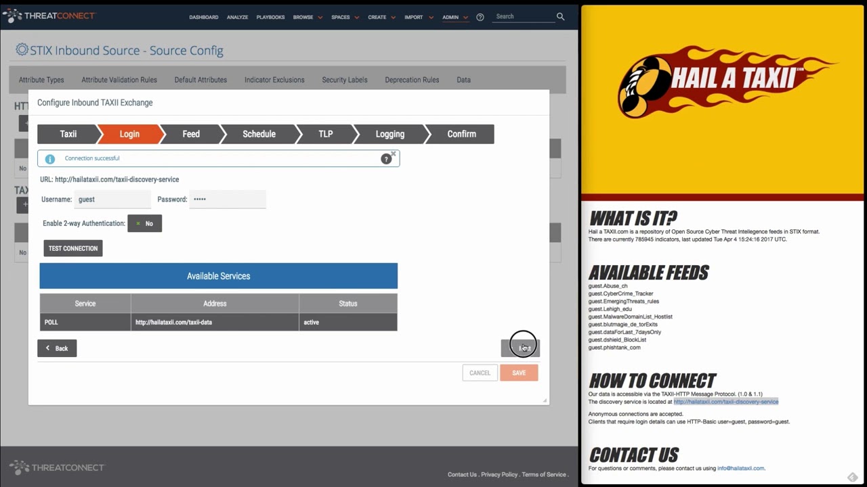This screenshot has width=867, height=487.
Task: Switch to Security Labels tab
Action: (x=345, y=80)
